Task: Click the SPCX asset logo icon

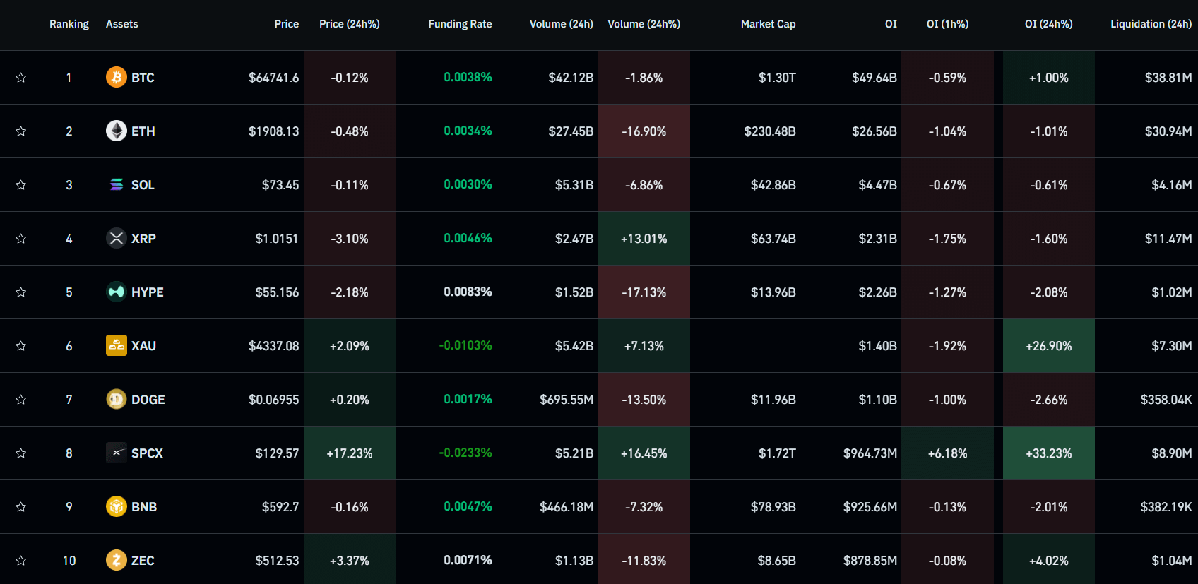Action: [117, 453]
